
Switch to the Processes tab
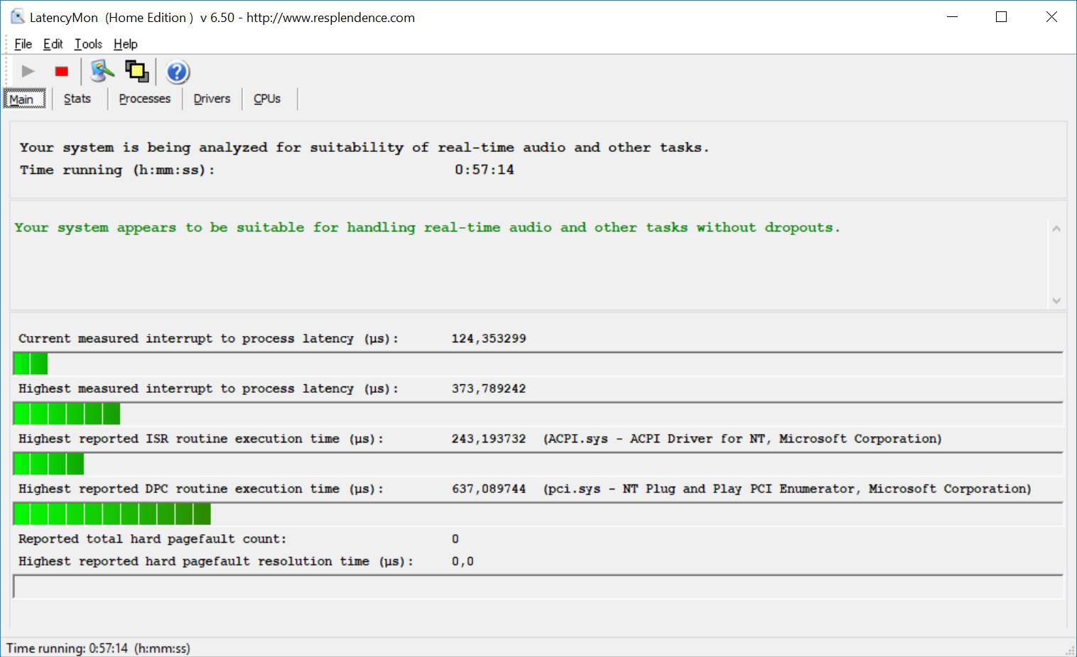145,99
